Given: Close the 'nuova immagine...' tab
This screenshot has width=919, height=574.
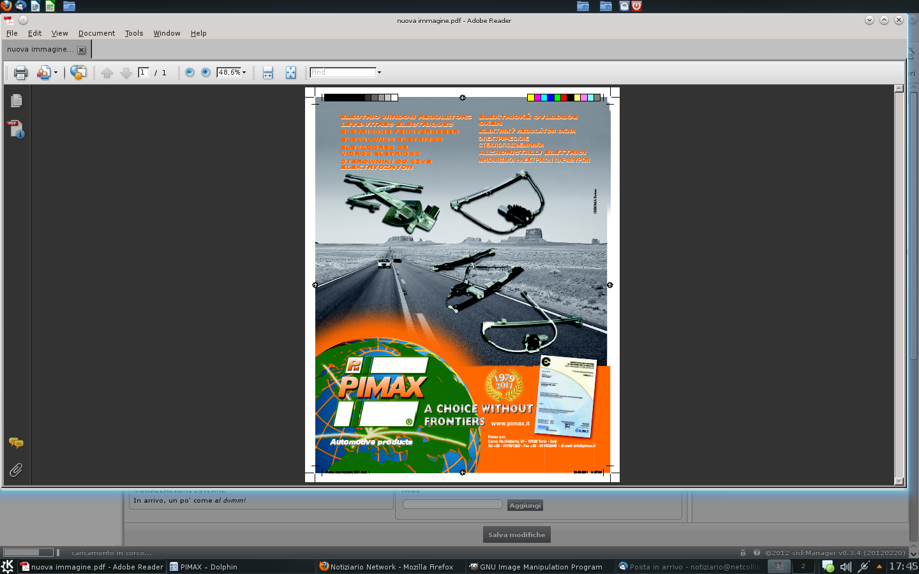Looking at the screenshot, I should 81,50.
